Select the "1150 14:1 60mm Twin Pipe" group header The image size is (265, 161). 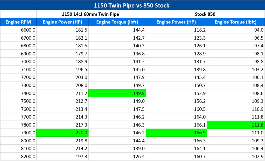(x=90, y=14)
